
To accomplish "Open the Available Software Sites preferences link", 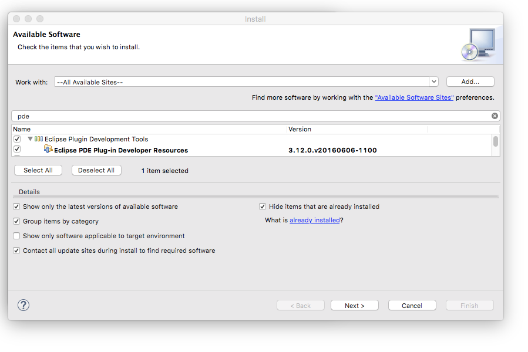I will click(x=414, y=97).
